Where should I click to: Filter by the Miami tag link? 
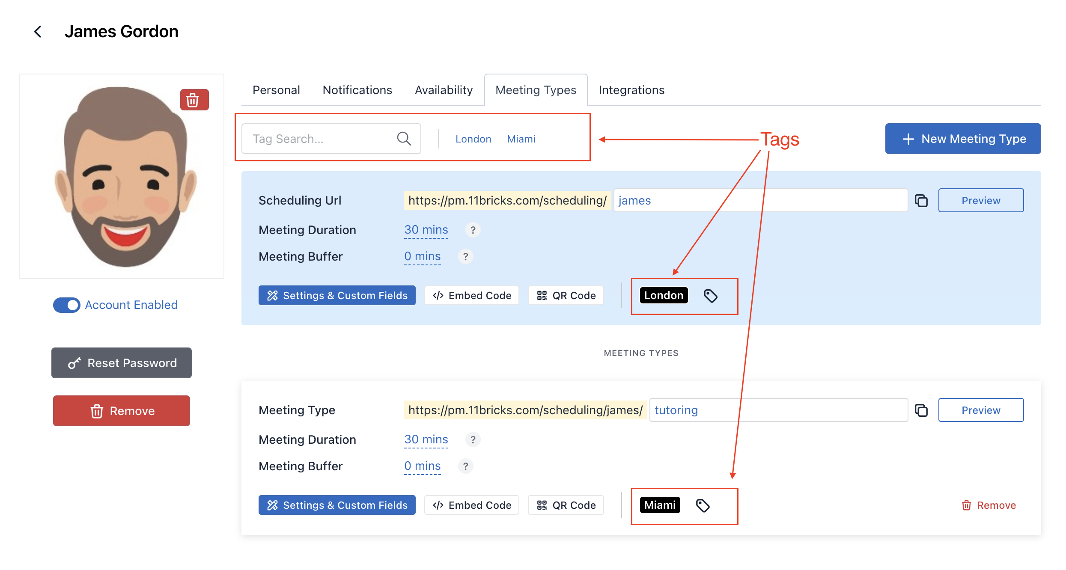[x=521, y=139]
